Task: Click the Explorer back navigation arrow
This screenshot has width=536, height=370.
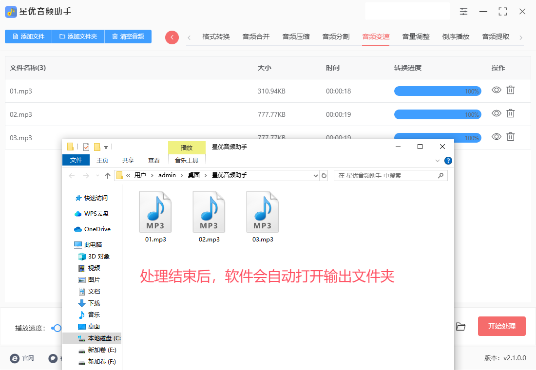Action: 72,176
